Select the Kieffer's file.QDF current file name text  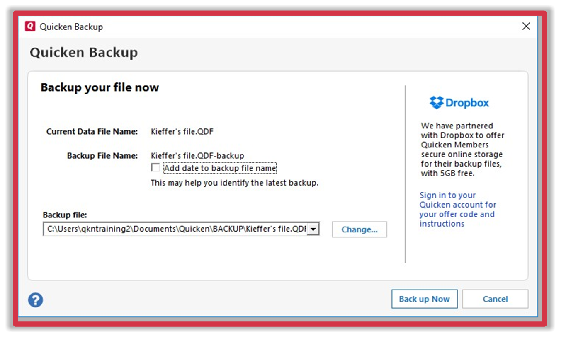(x=182, y=132)
